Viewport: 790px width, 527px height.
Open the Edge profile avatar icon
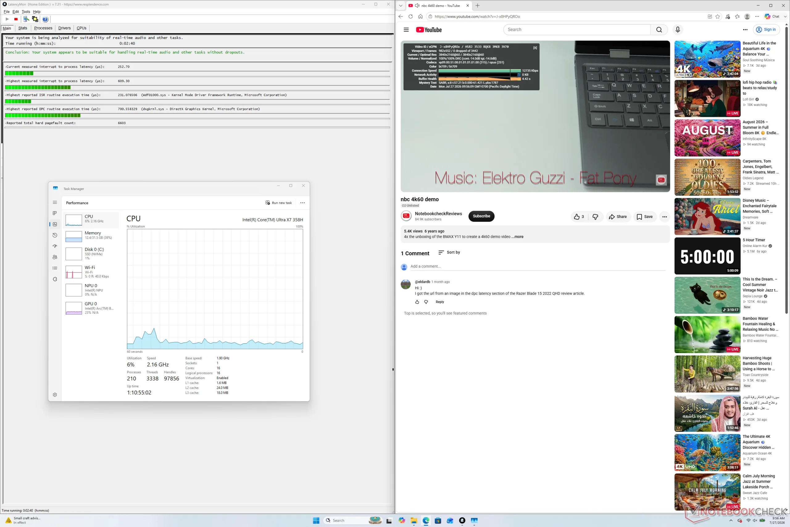tap(747, 16)
